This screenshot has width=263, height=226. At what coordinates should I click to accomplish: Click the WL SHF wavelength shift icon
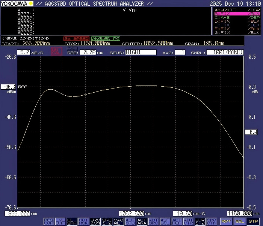[72, 221]
